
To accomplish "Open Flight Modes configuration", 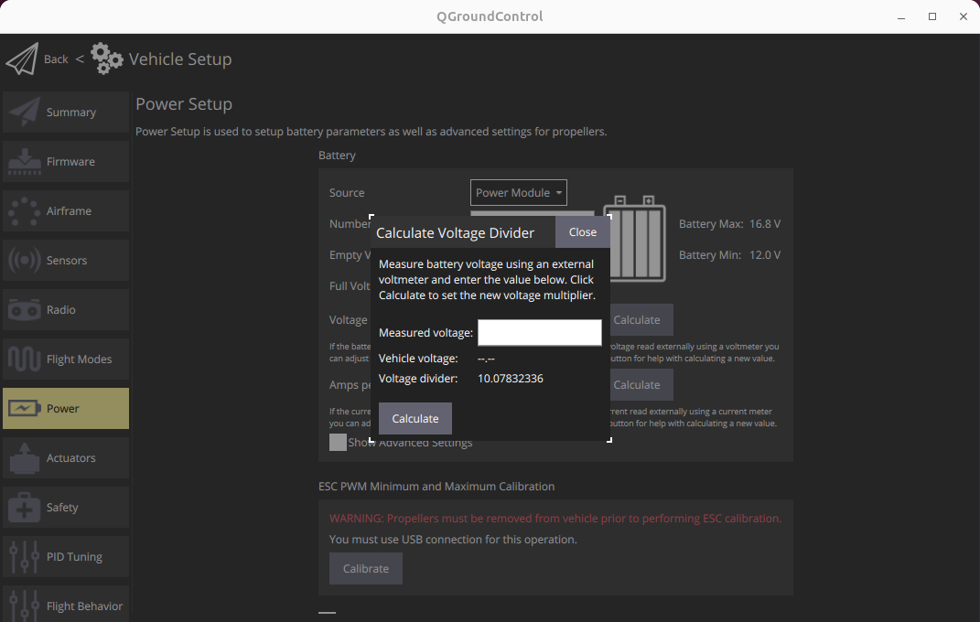I will [66, 359].
